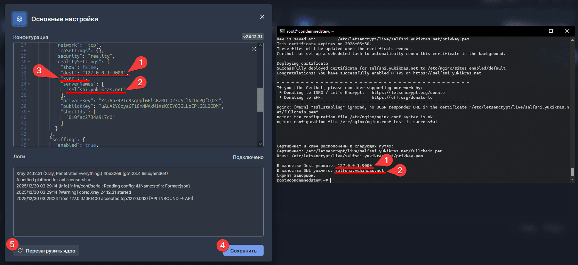
Task: Click the config editor scrollbar down arrow
Action: [x=260, y=144]
